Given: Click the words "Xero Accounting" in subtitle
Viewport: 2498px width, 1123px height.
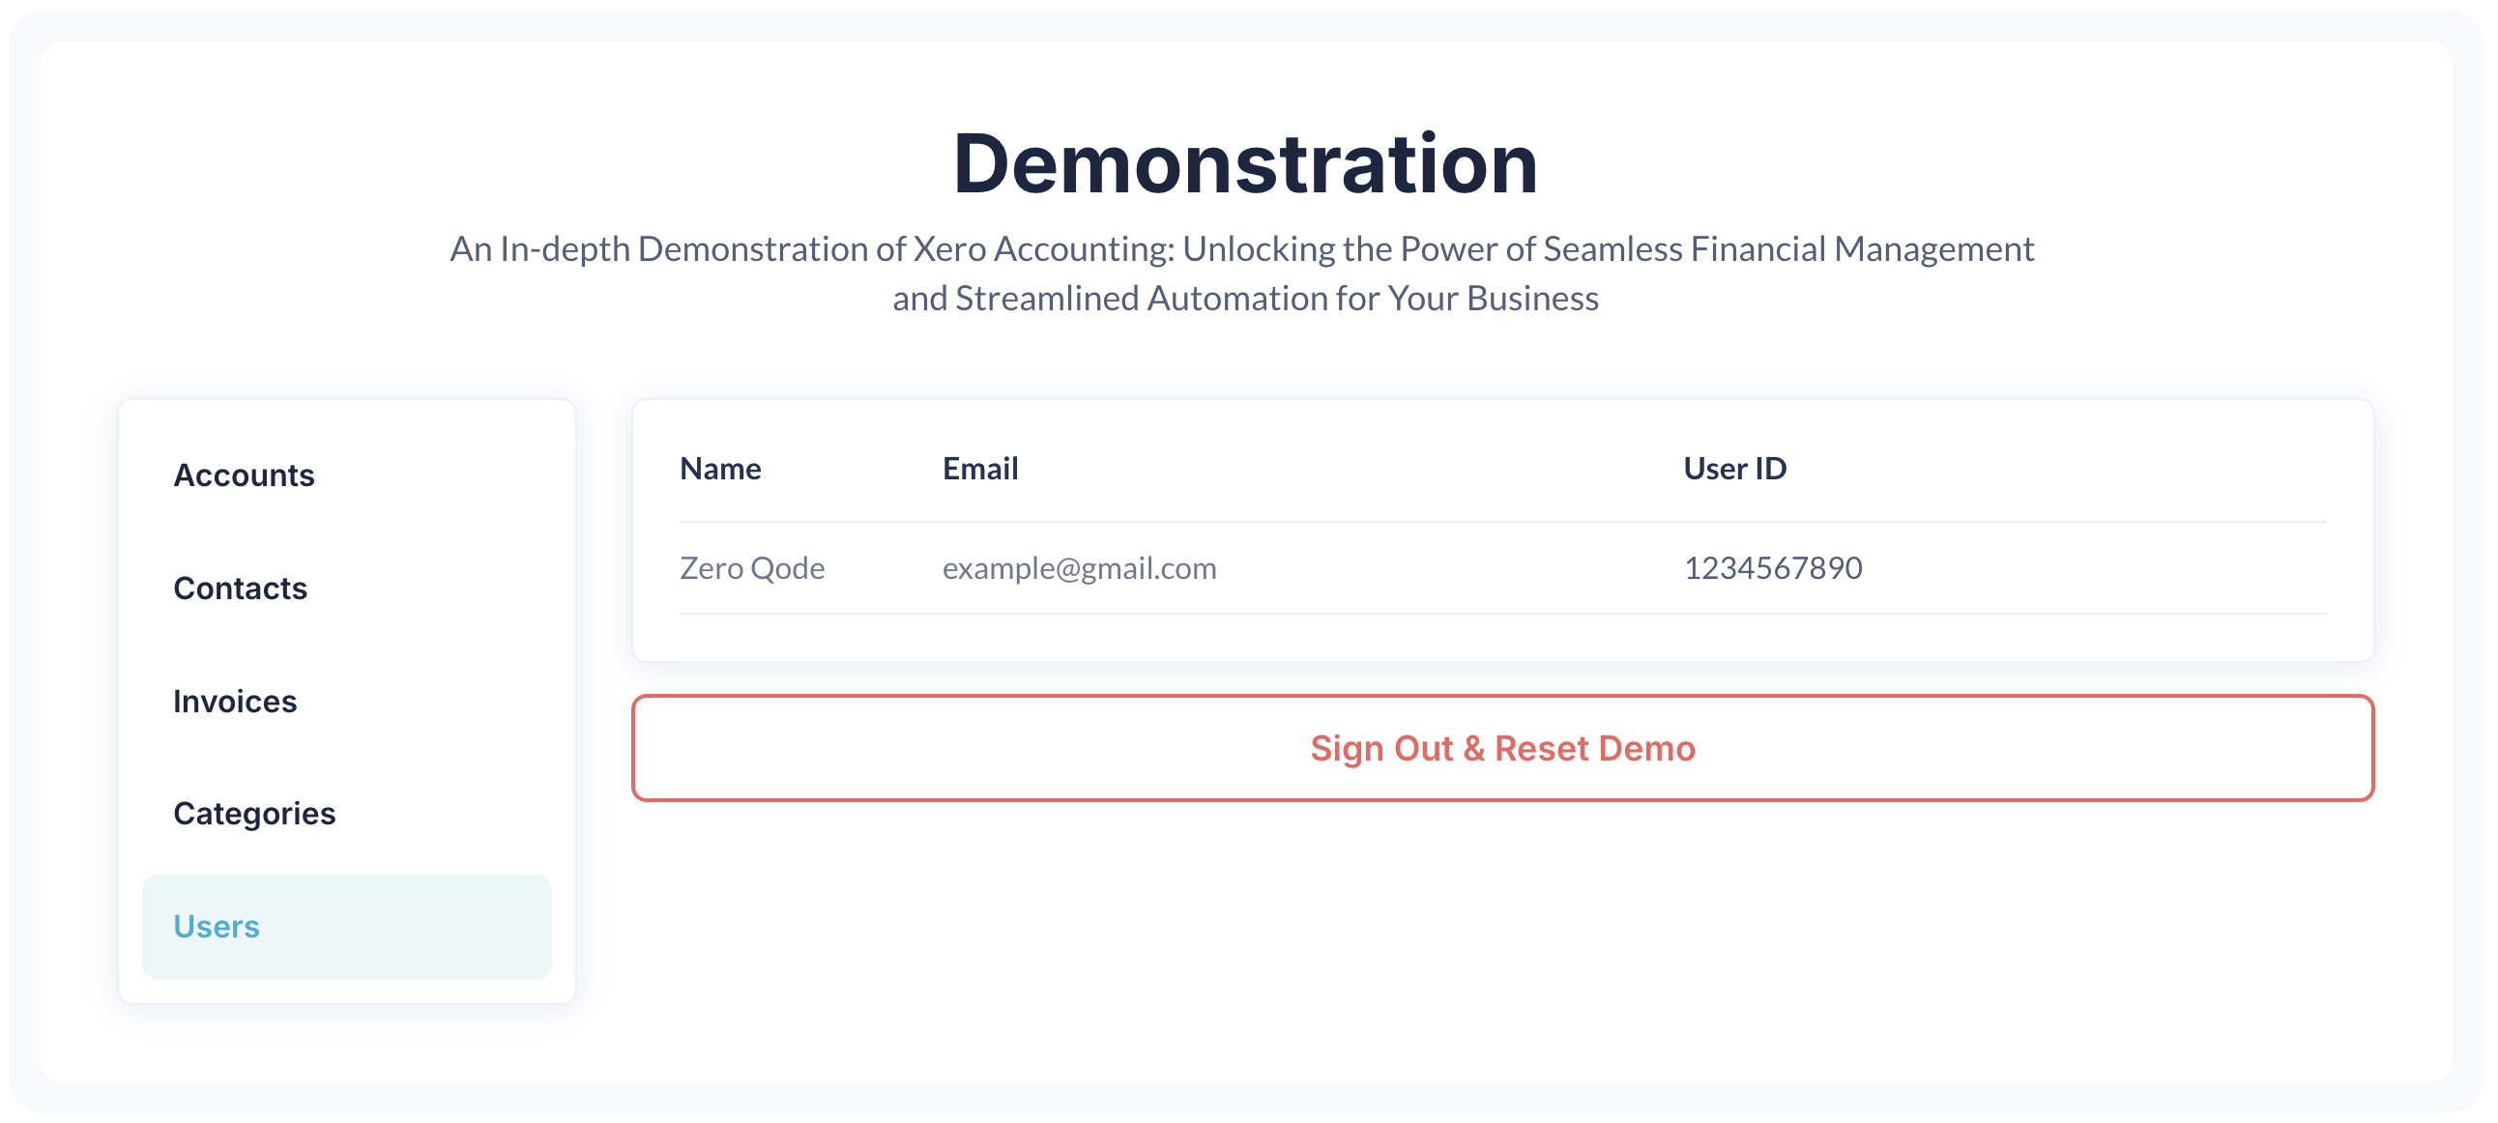Looking at the screenshot, I should point(1043,249).
